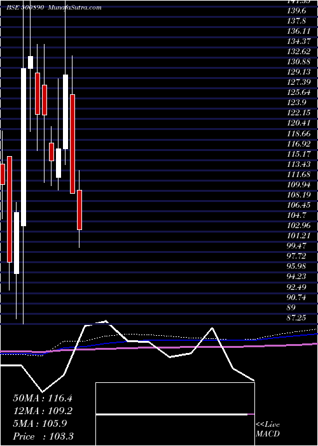Select the 99.47 price axis label
This screenshot has width=318, height=446.
pos(296,246)
